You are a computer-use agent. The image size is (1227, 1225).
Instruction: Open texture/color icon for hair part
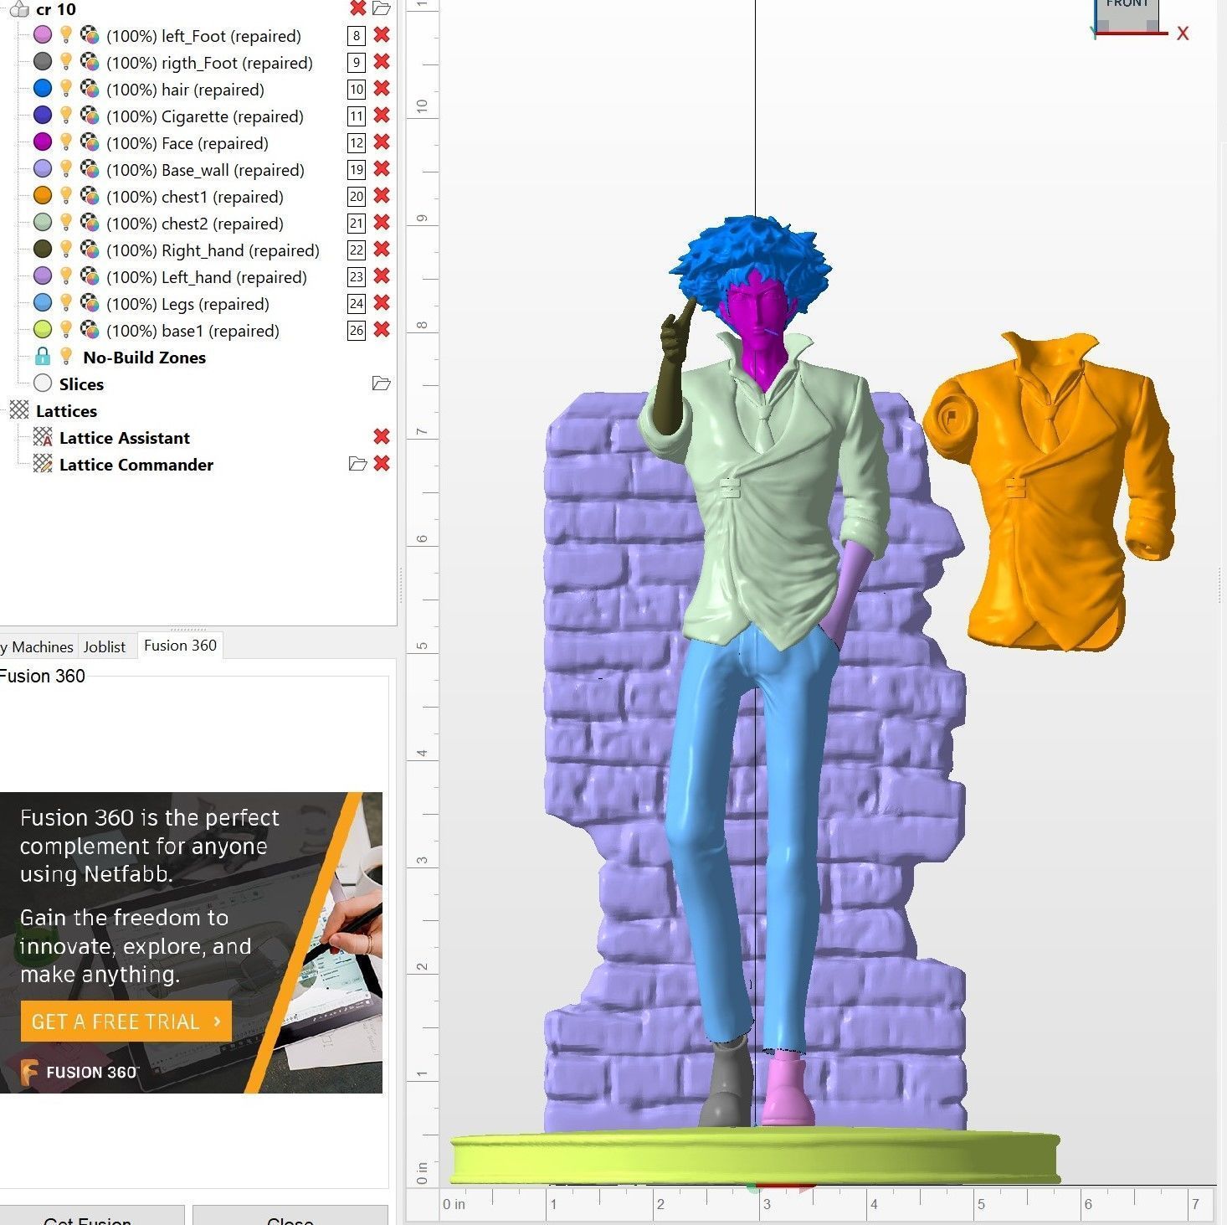point(90,89)
